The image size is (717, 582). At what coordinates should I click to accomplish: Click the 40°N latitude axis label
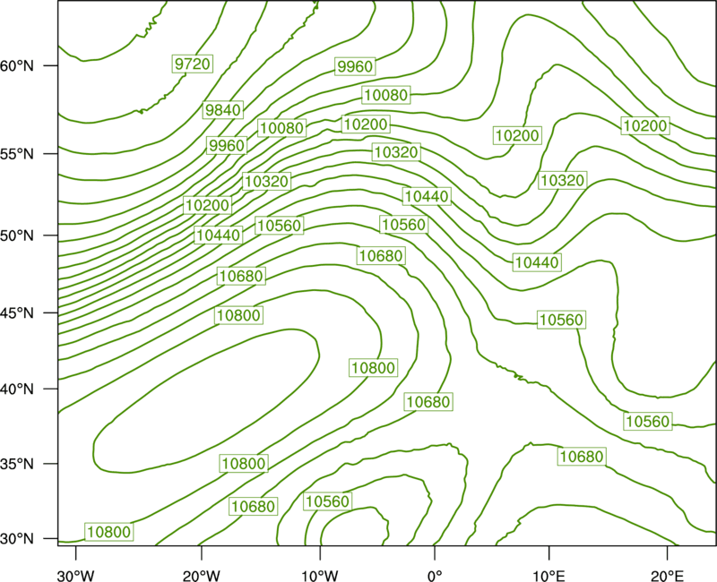(17, 389)
